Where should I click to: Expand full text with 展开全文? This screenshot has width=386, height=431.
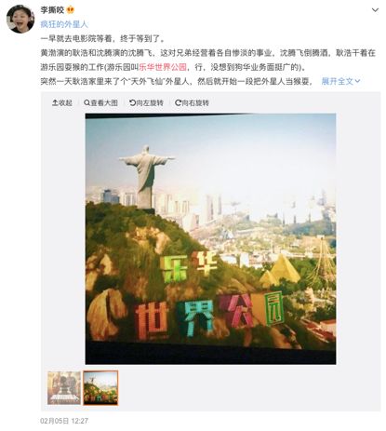click(338, 81)
